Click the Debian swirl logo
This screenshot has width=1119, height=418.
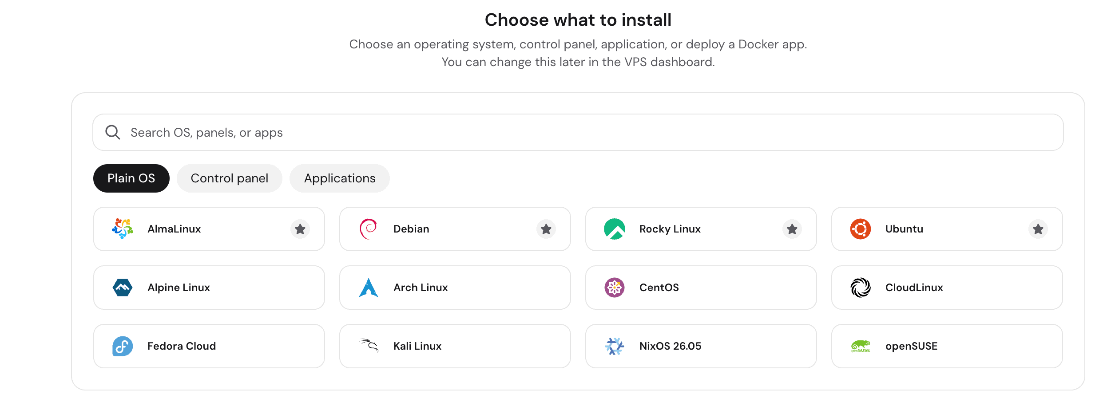click(x=369, y=229)
